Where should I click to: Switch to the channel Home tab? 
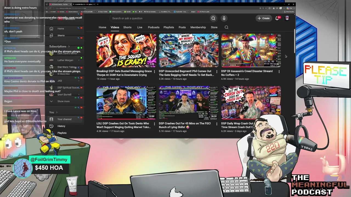tap(102, 27)
